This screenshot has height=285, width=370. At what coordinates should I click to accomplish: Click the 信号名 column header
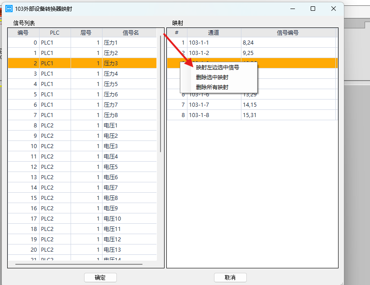click(130, 32)
